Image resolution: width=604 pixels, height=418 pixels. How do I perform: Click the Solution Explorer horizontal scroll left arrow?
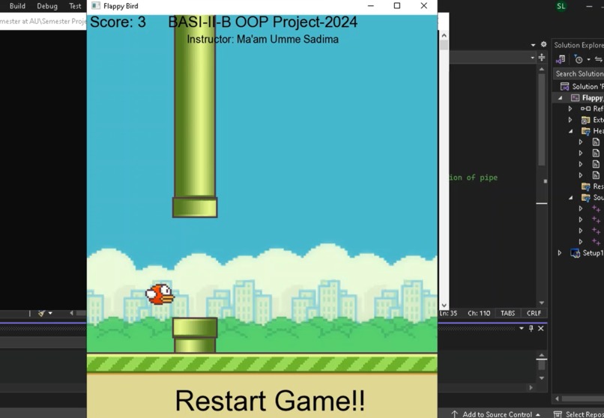(x=557, y=399)
